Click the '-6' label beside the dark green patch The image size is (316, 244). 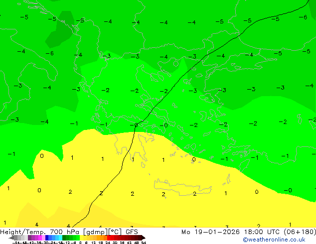point(49,53)
